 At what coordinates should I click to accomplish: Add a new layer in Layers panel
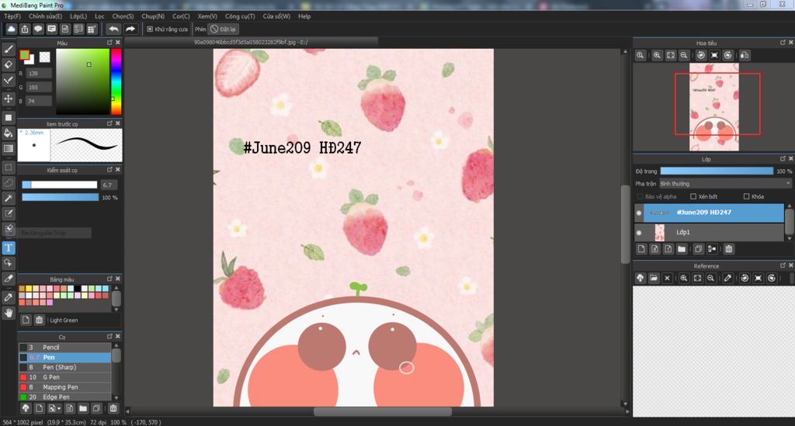[x=641, y=249]
